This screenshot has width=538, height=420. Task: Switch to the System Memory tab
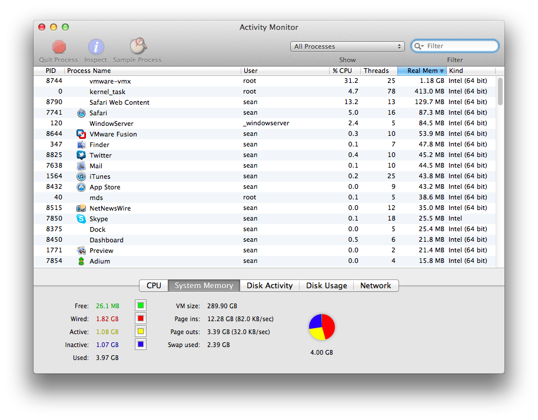204,286
